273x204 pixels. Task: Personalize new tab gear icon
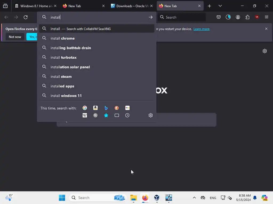click(265, 51)
